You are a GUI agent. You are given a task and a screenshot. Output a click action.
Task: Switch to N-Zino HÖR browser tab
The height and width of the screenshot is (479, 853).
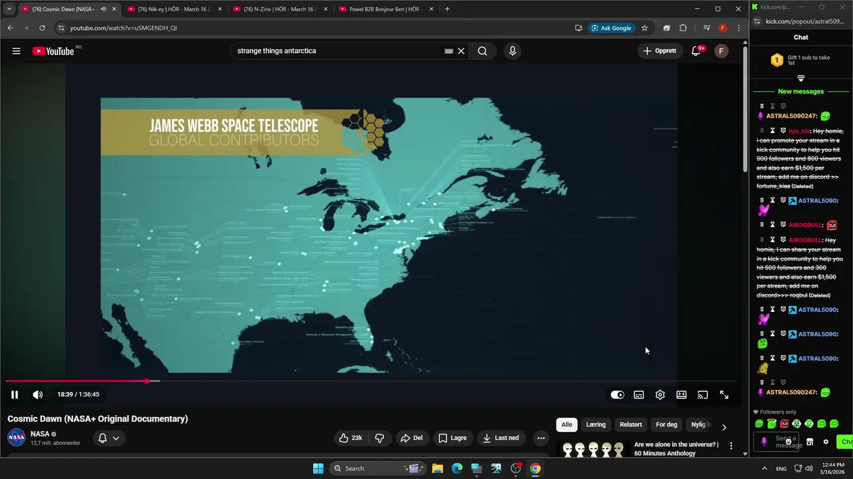pos(280,9)
